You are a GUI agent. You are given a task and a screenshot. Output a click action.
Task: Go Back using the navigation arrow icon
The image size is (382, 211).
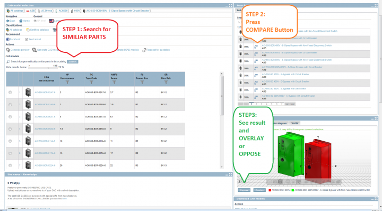coord(7,21)
